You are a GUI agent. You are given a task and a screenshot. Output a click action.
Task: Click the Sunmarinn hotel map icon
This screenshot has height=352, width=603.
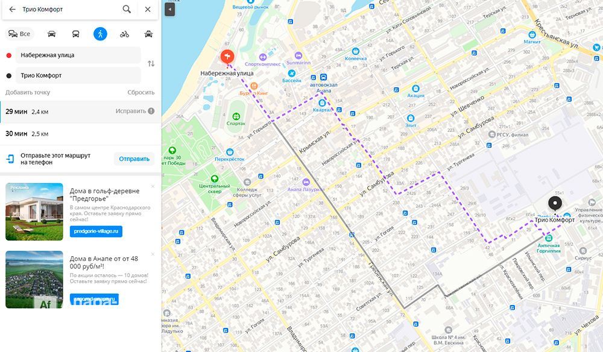298,55
